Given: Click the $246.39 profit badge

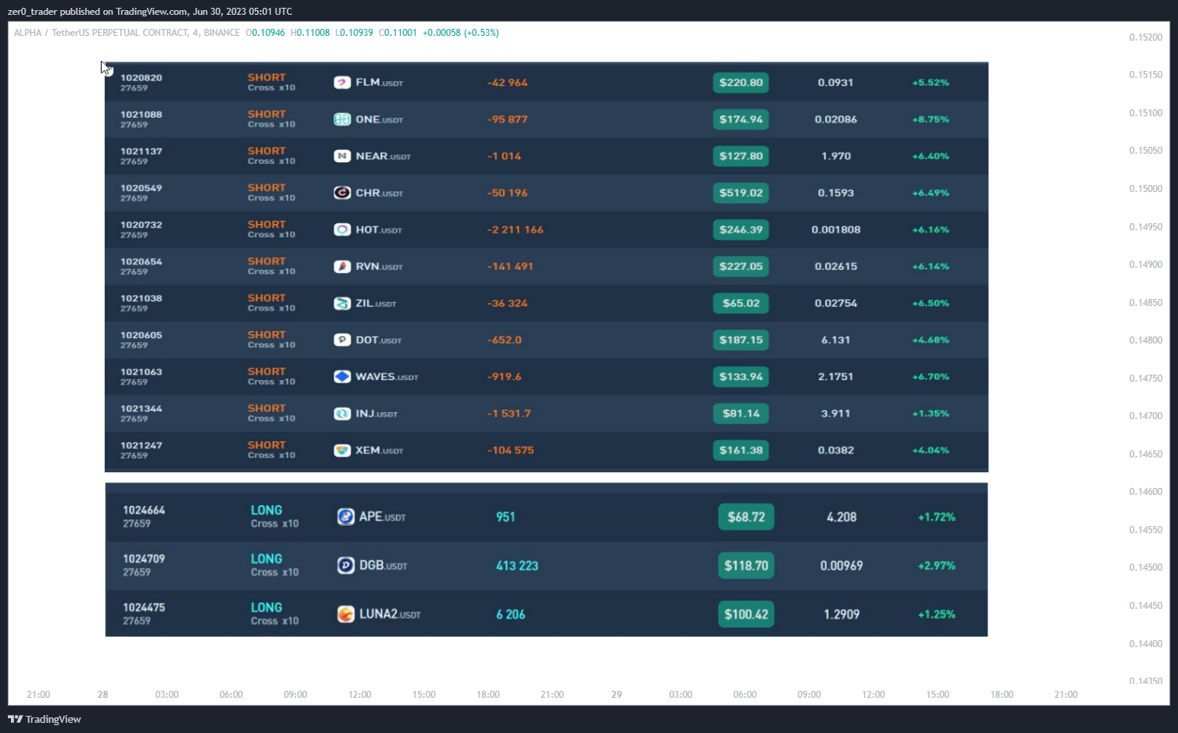Looking at the screenshot, I should pyautogui.click(x=741, y=230).
